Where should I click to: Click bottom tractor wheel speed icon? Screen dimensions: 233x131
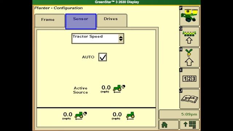point(130,116)
